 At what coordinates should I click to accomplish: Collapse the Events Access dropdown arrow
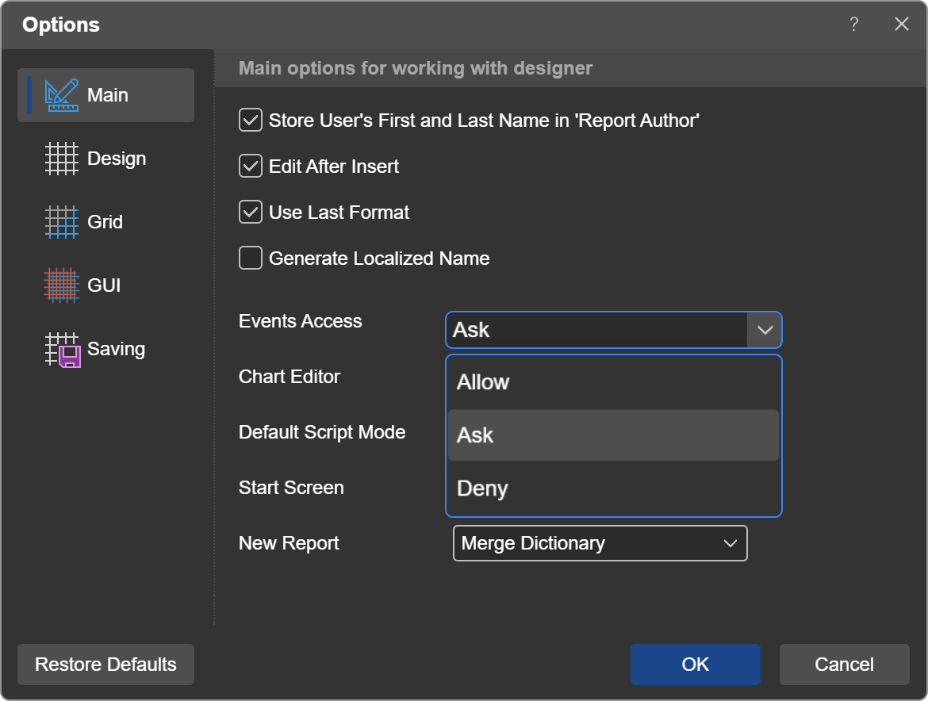click(765, 330)
